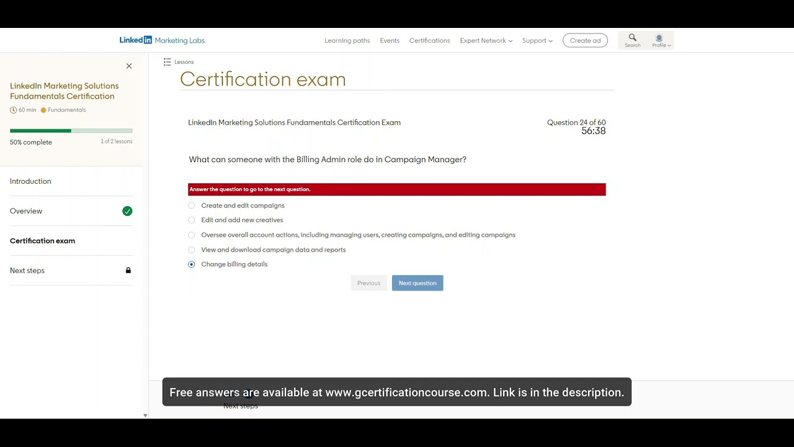
Task: Close the sidebar with the X icon
Action: (x=129, y=66)
